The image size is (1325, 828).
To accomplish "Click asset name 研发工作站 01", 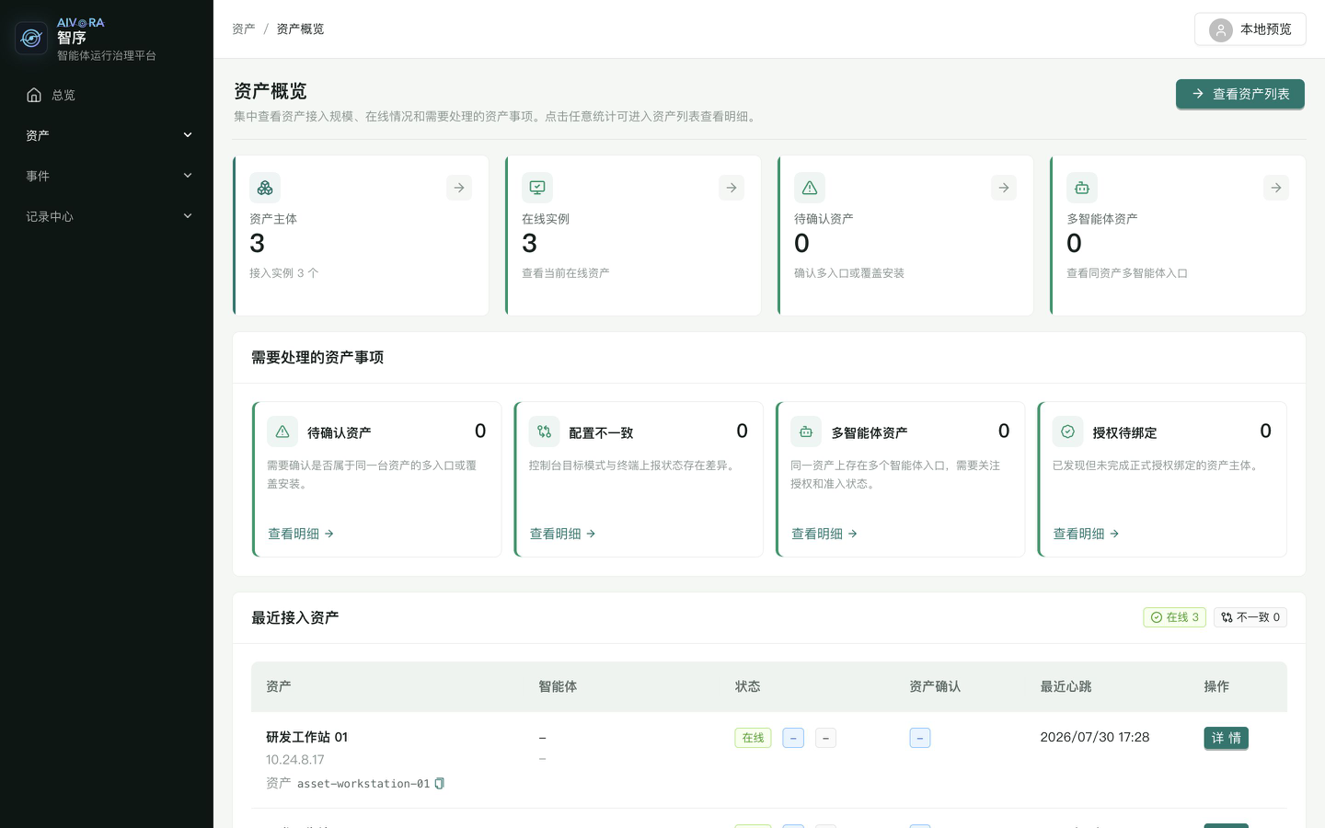I will [307, 737].
